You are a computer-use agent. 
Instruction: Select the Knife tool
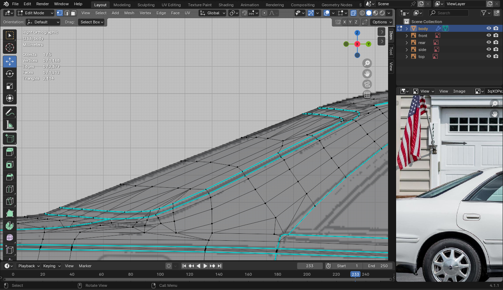[10, 202]
